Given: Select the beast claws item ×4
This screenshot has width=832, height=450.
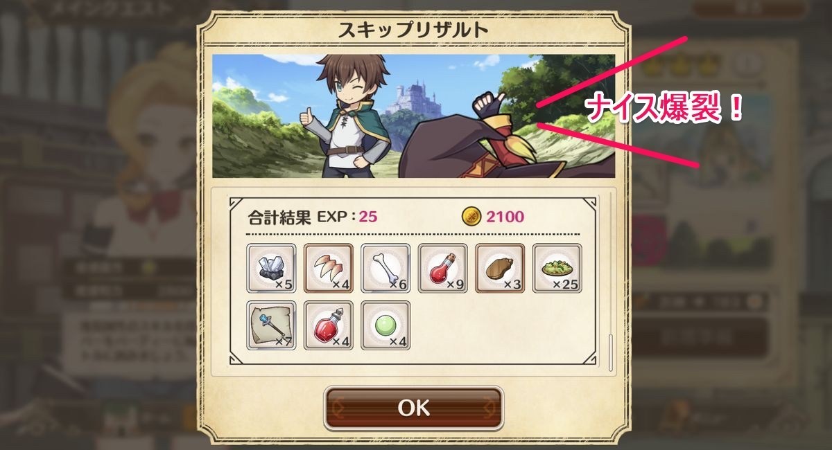Looking at the screenshot, I should click(329, 269).
